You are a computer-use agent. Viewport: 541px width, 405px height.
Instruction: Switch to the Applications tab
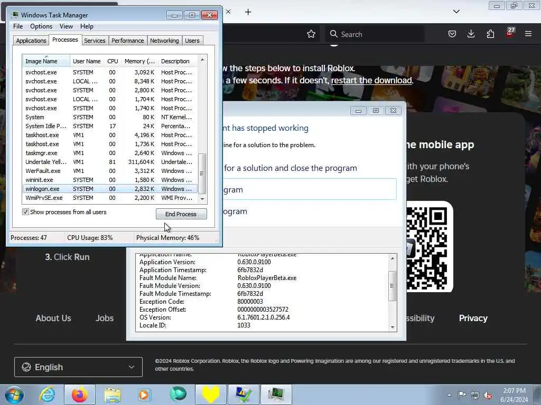click(31, 41)
